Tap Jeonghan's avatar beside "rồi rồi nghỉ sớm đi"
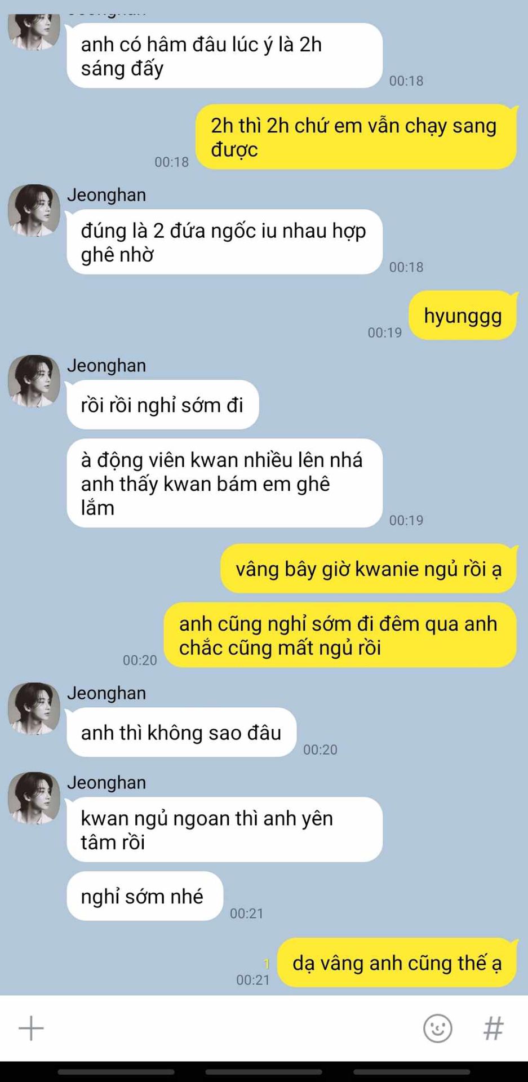 [x=34, y=381]
